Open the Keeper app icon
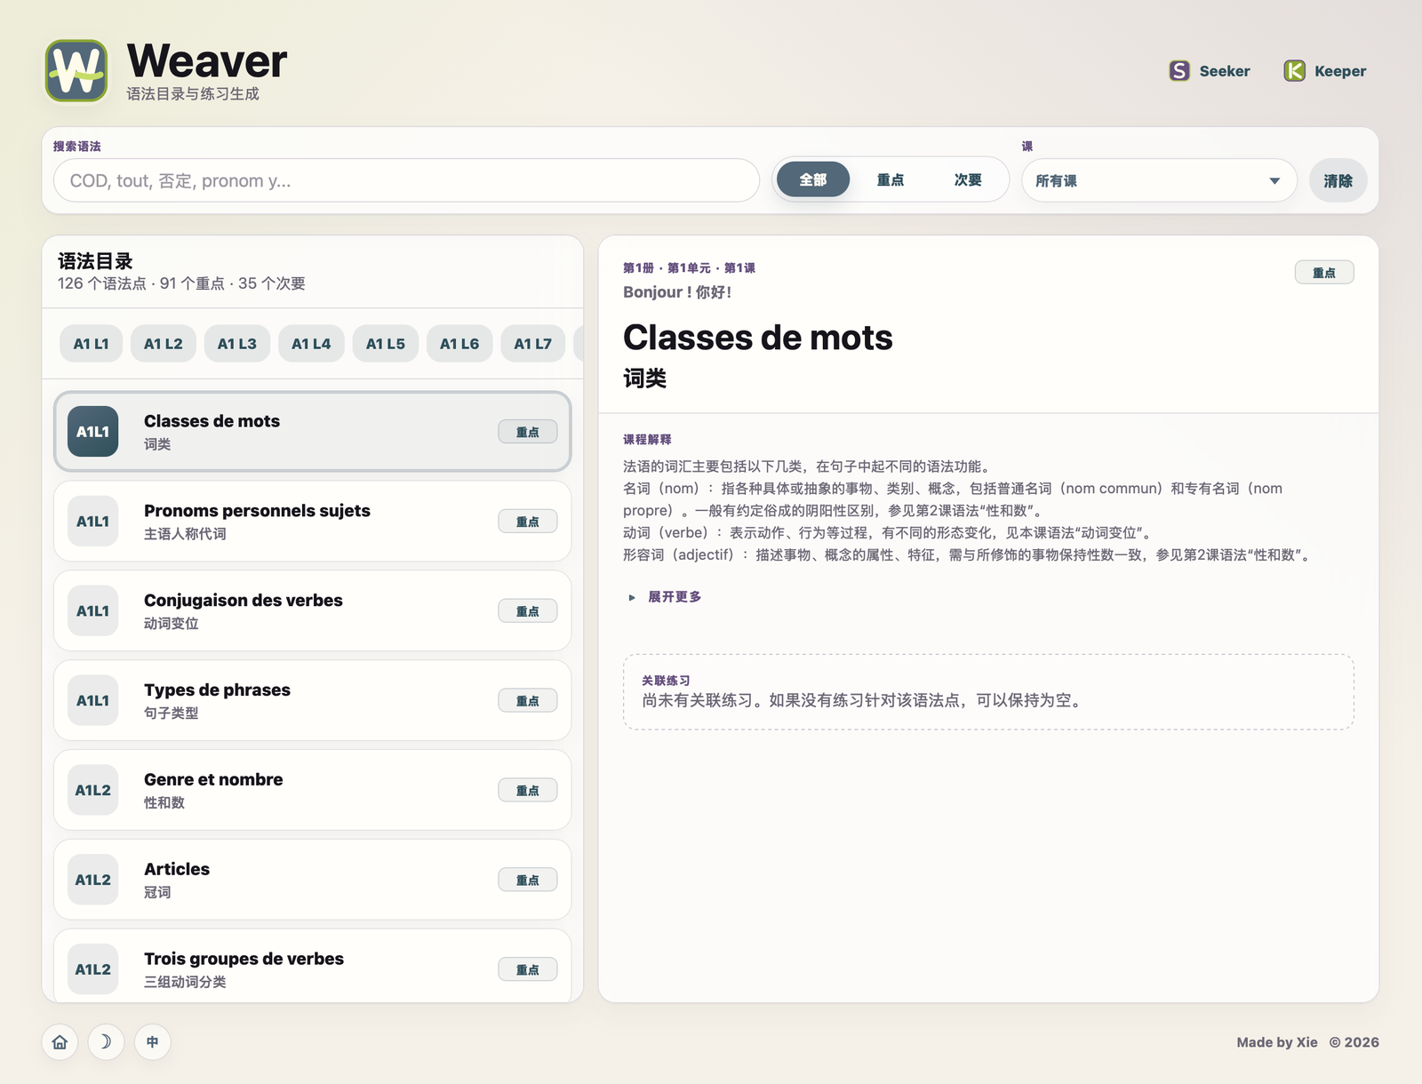This screenshot has width=1422, height=1084. click(1294, 71)
